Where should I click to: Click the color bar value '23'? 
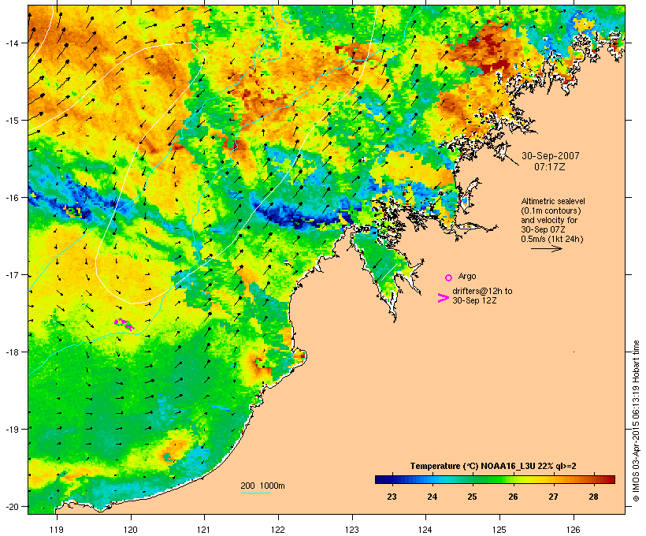392,497
